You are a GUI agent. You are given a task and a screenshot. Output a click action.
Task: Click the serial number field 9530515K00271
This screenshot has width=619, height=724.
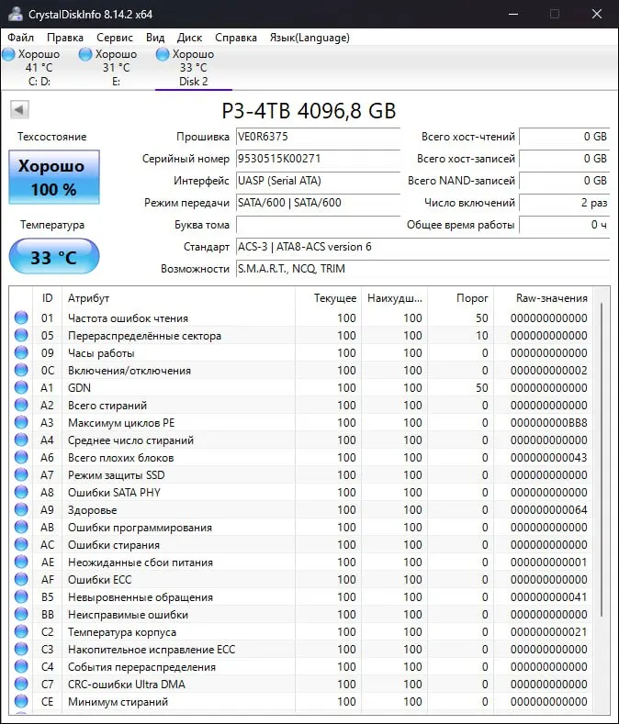coord(318,159)
